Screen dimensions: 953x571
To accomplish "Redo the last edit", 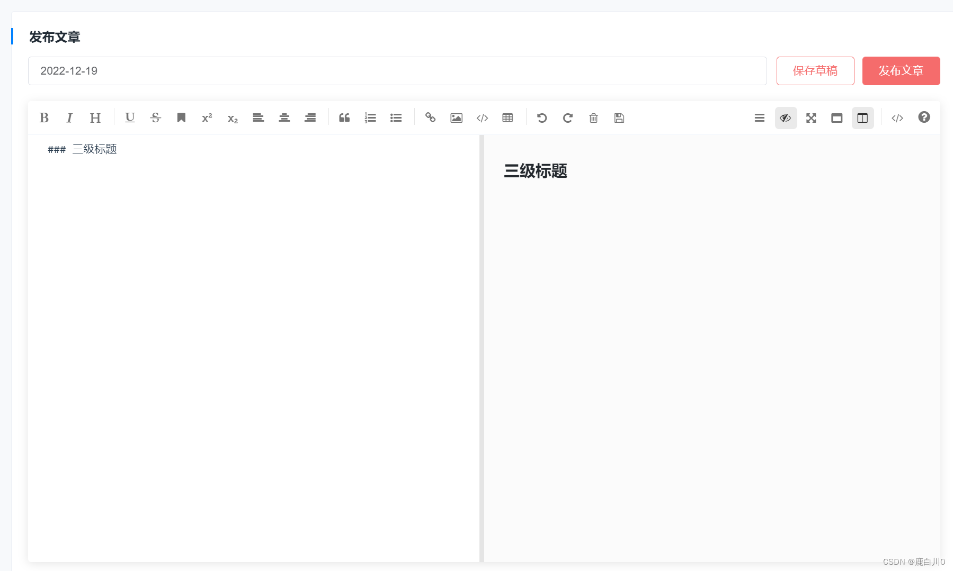I will 568,117.
